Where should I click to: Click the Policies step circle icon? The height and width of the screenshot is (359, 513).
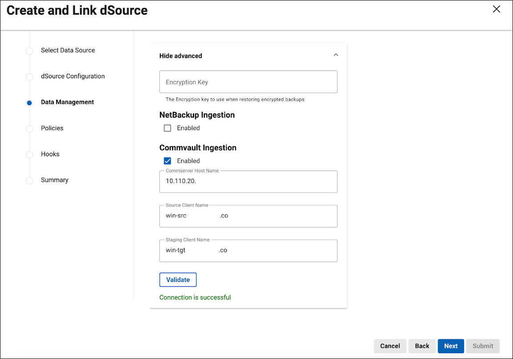pos(29,129)
